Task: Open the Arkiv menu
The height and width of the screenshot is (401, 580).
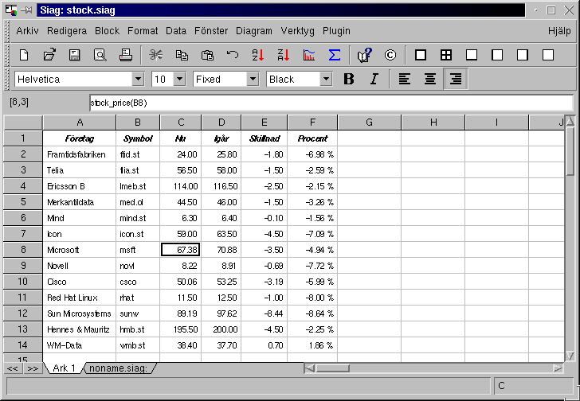Action: [27, 31]
